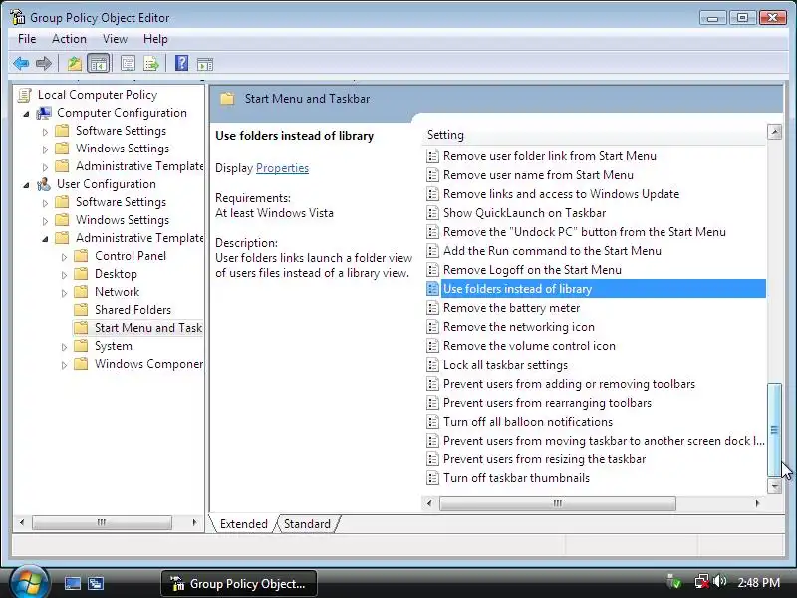Viewport: 797px width, 598px height.
Task: Select 'Remove user name from Start Menu'
Action: click(x=538, y=175)
